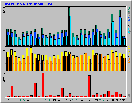
Task: Click the tallest red KB bar on day 10
Action: point(43,85)
